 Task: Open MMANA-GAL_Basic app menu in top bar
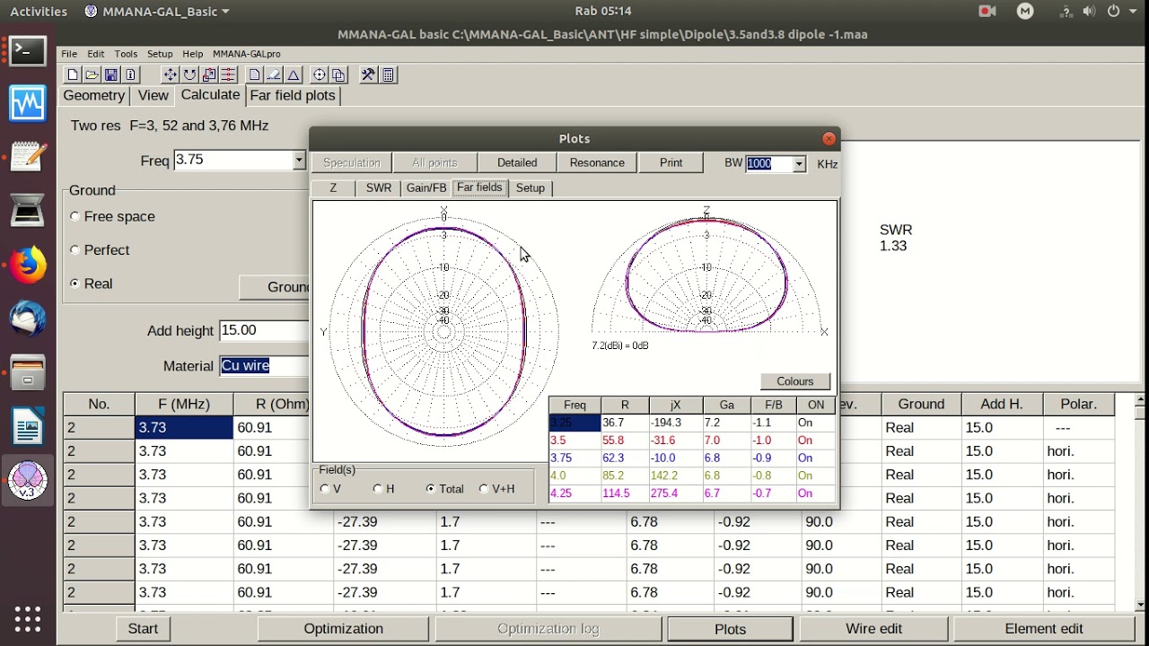[x=156, y=12]
